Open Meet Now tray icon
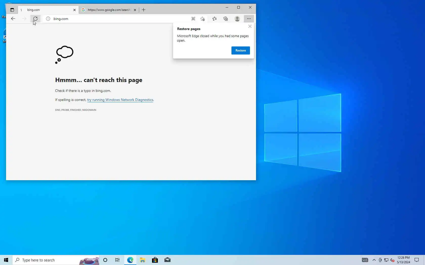The height and width of the screenshot is (265, 425). (x=380, y=260)
